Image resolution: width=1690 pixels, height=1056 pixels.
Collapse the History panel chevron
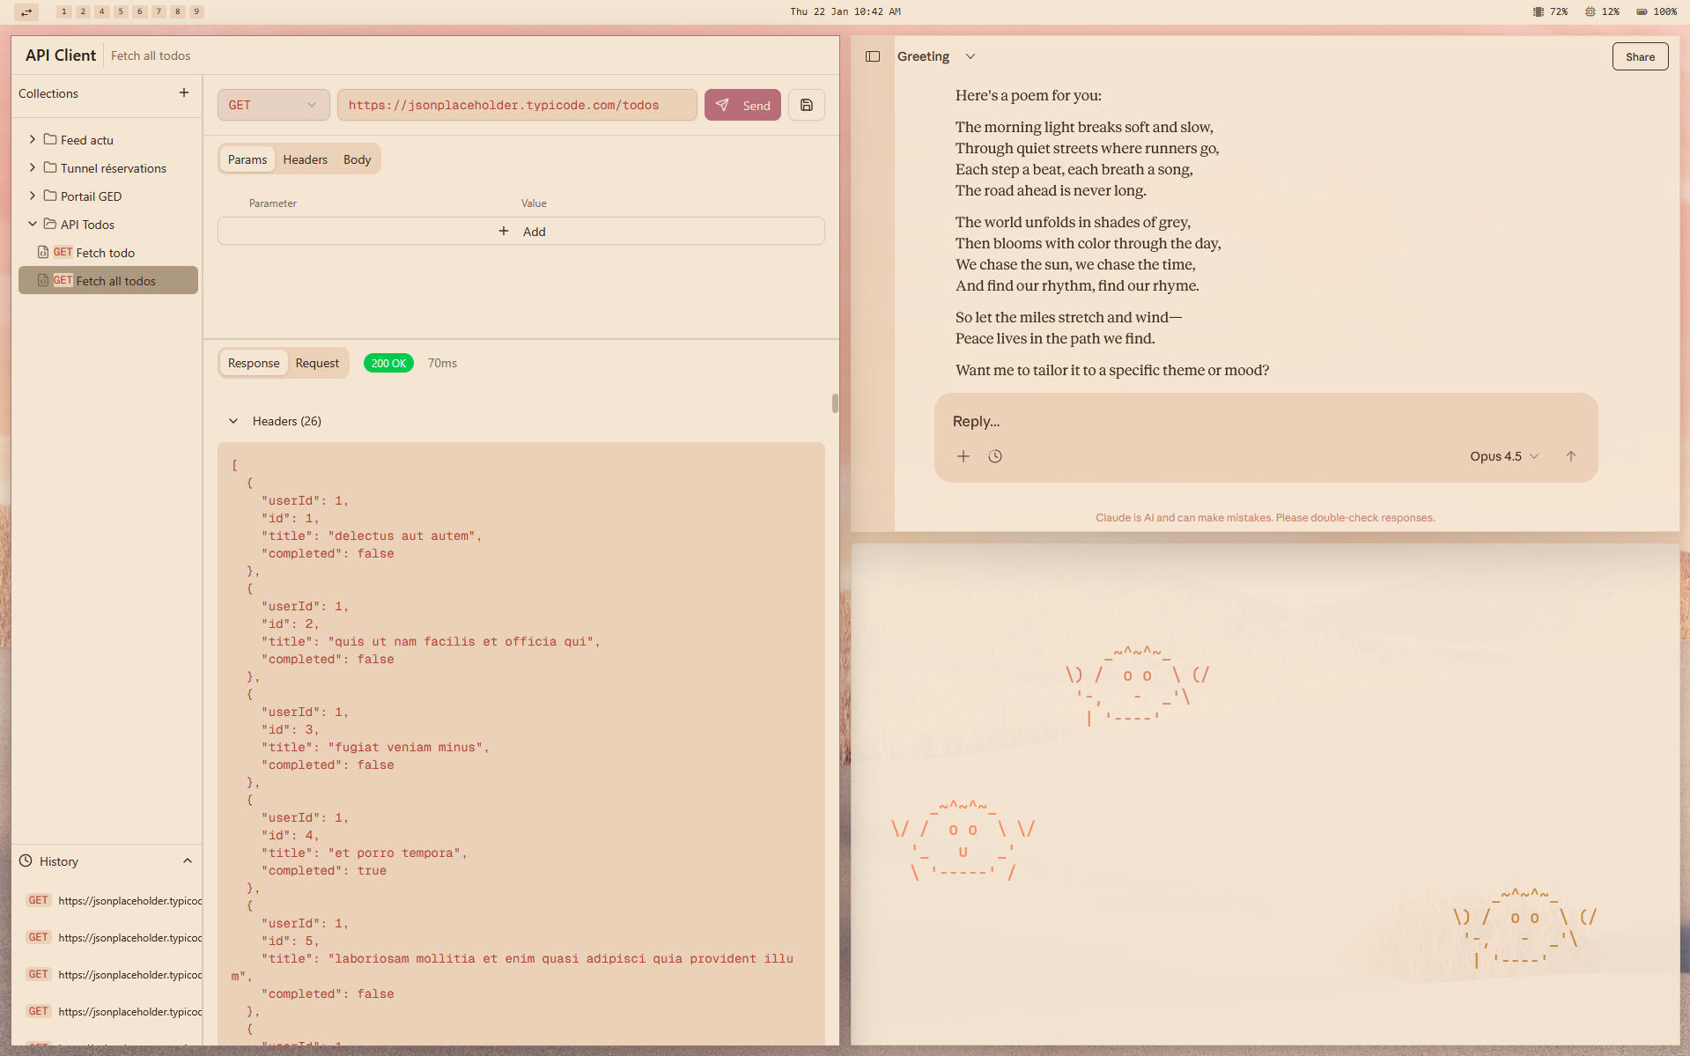click(188, 861)
